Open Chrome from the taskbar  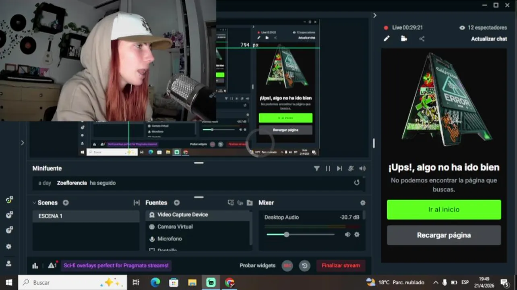coord(230,282)
